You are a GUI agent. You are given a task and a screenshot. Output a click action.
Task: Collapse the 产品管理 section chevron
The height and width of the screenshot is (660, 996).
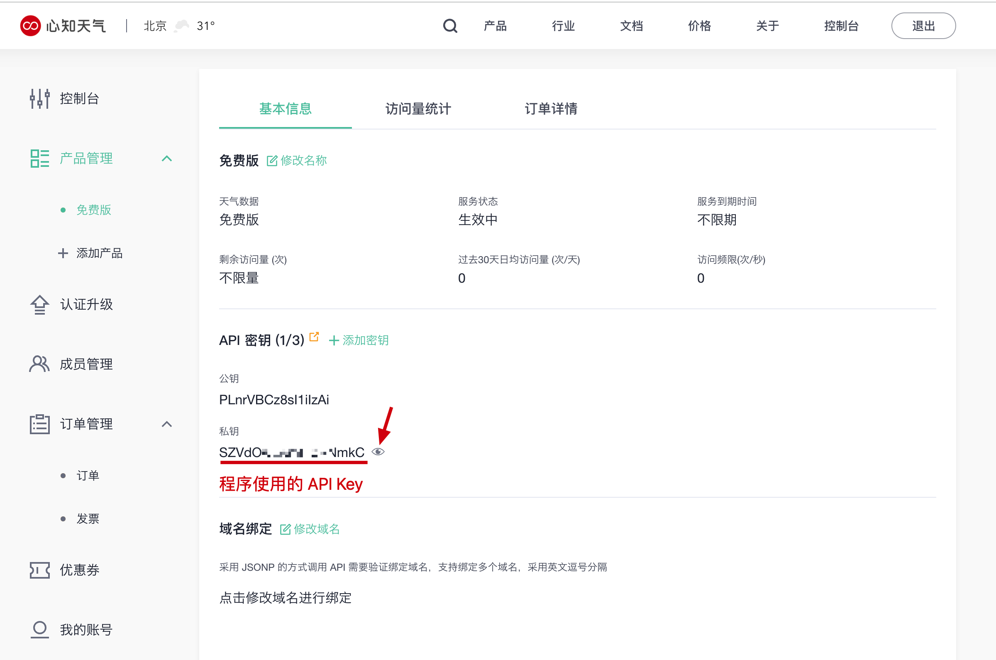tap(167, 159)
